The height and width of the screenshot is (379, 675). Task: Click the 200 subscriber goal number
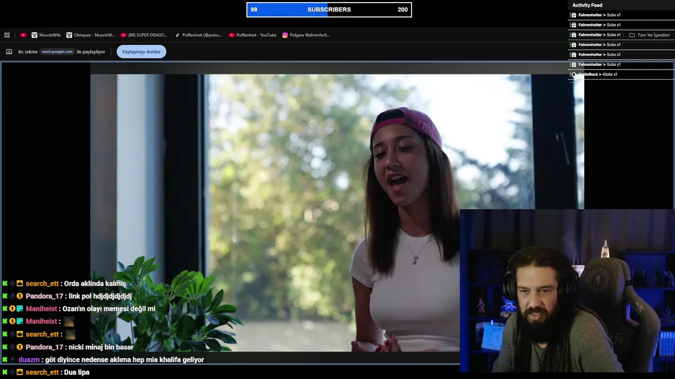click(x=402, y=9)
